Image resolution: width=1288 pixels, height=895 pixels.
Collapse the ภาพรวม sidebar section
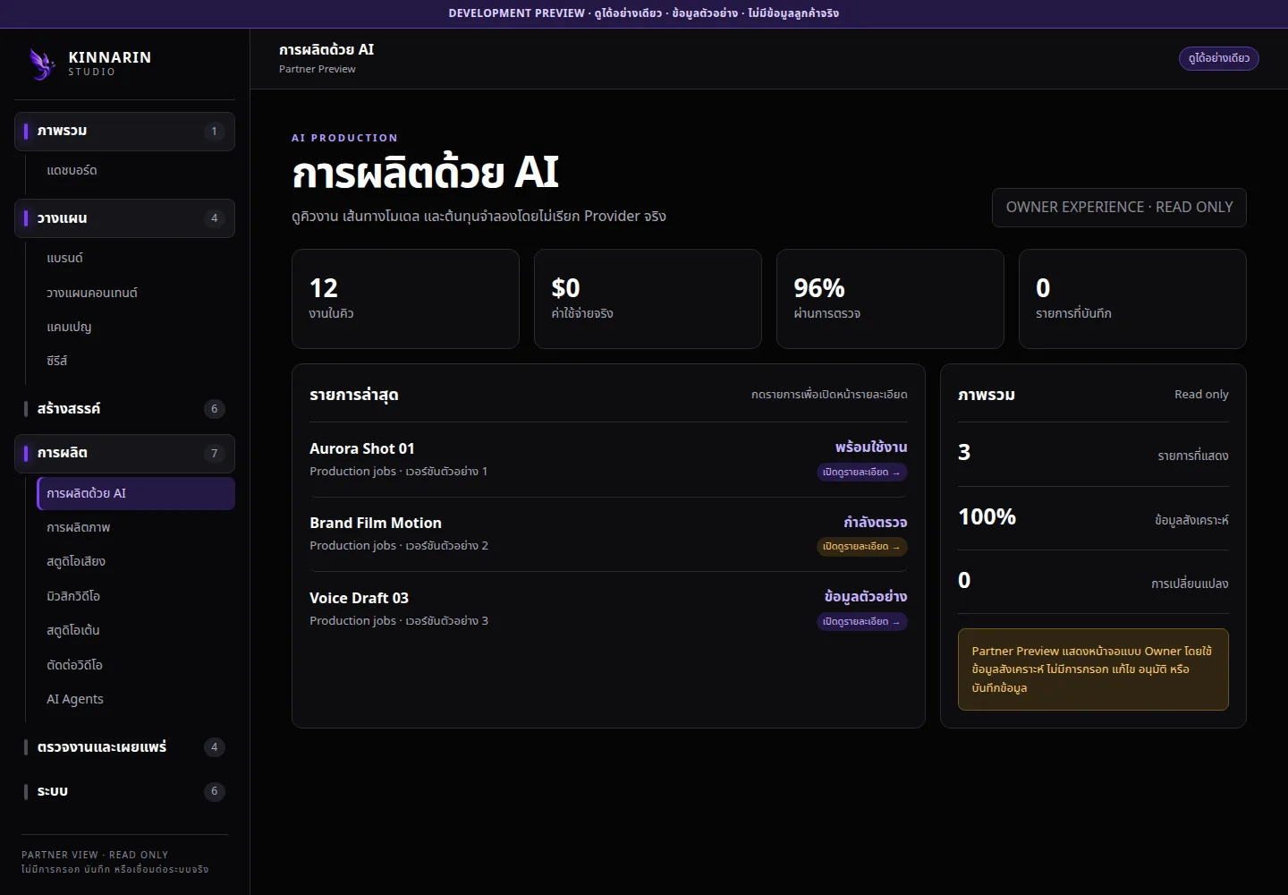(x=124, y=132)
